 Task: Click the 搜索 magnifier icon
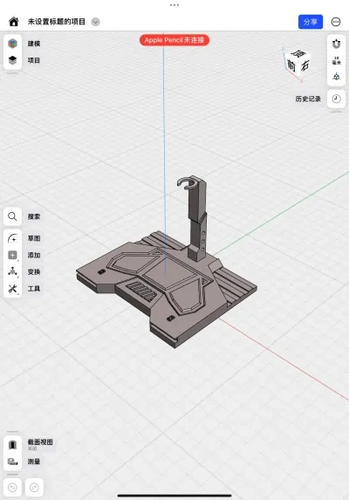[12, 216]
